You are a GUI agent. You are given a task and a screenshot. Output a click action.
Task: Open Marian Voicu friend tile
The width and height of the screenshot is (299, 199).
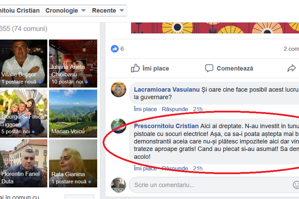(73, 114)
